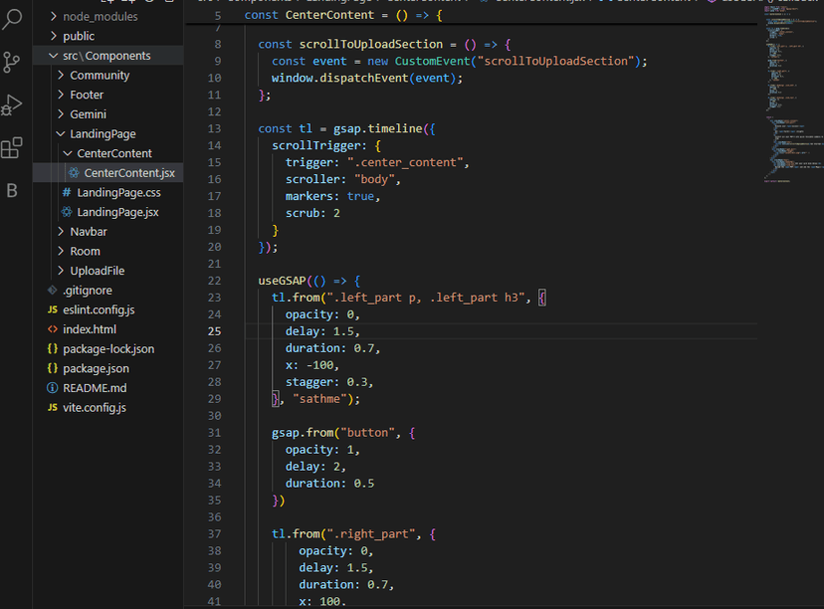The height and width of the screenshot is (609, 824).
Task: Collapse the CenterContent folder
Action: pos(113,153)
